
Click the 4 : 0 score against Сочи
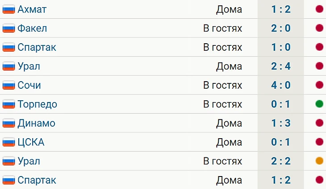[280, 86]
